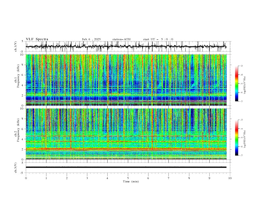259x200 pixels.
Task: Click the "ch.1(V)" axis label
Action: click(16, 46)
